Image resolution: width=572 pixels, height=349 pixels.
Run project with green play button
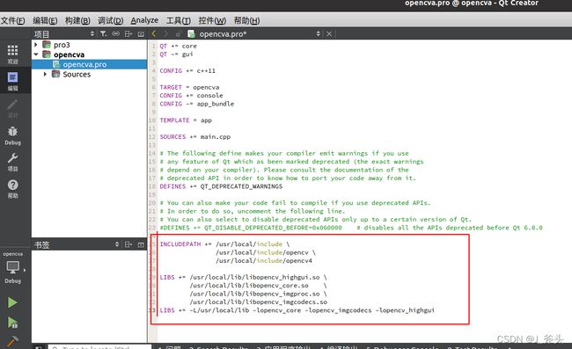click(12, 302)
